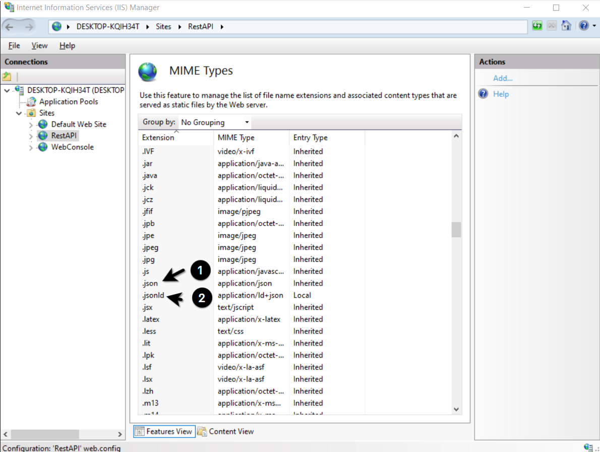Click the text/jscript MIME type cell
This screenshot has height=452, width=600.
[236, 307]
